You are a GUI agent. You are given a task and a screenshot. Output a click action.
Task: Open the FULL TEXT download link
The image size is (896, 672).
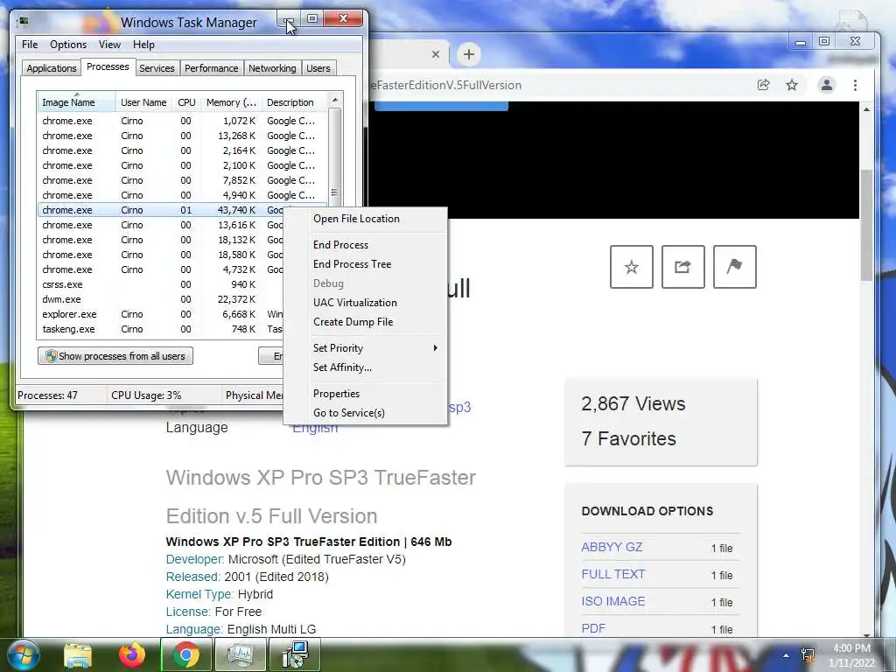pyautogui.click(x=612, y=574)
